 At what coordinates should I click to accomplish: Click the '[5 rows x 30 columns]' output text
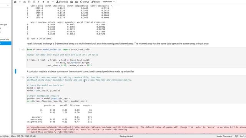coord(40,38)
